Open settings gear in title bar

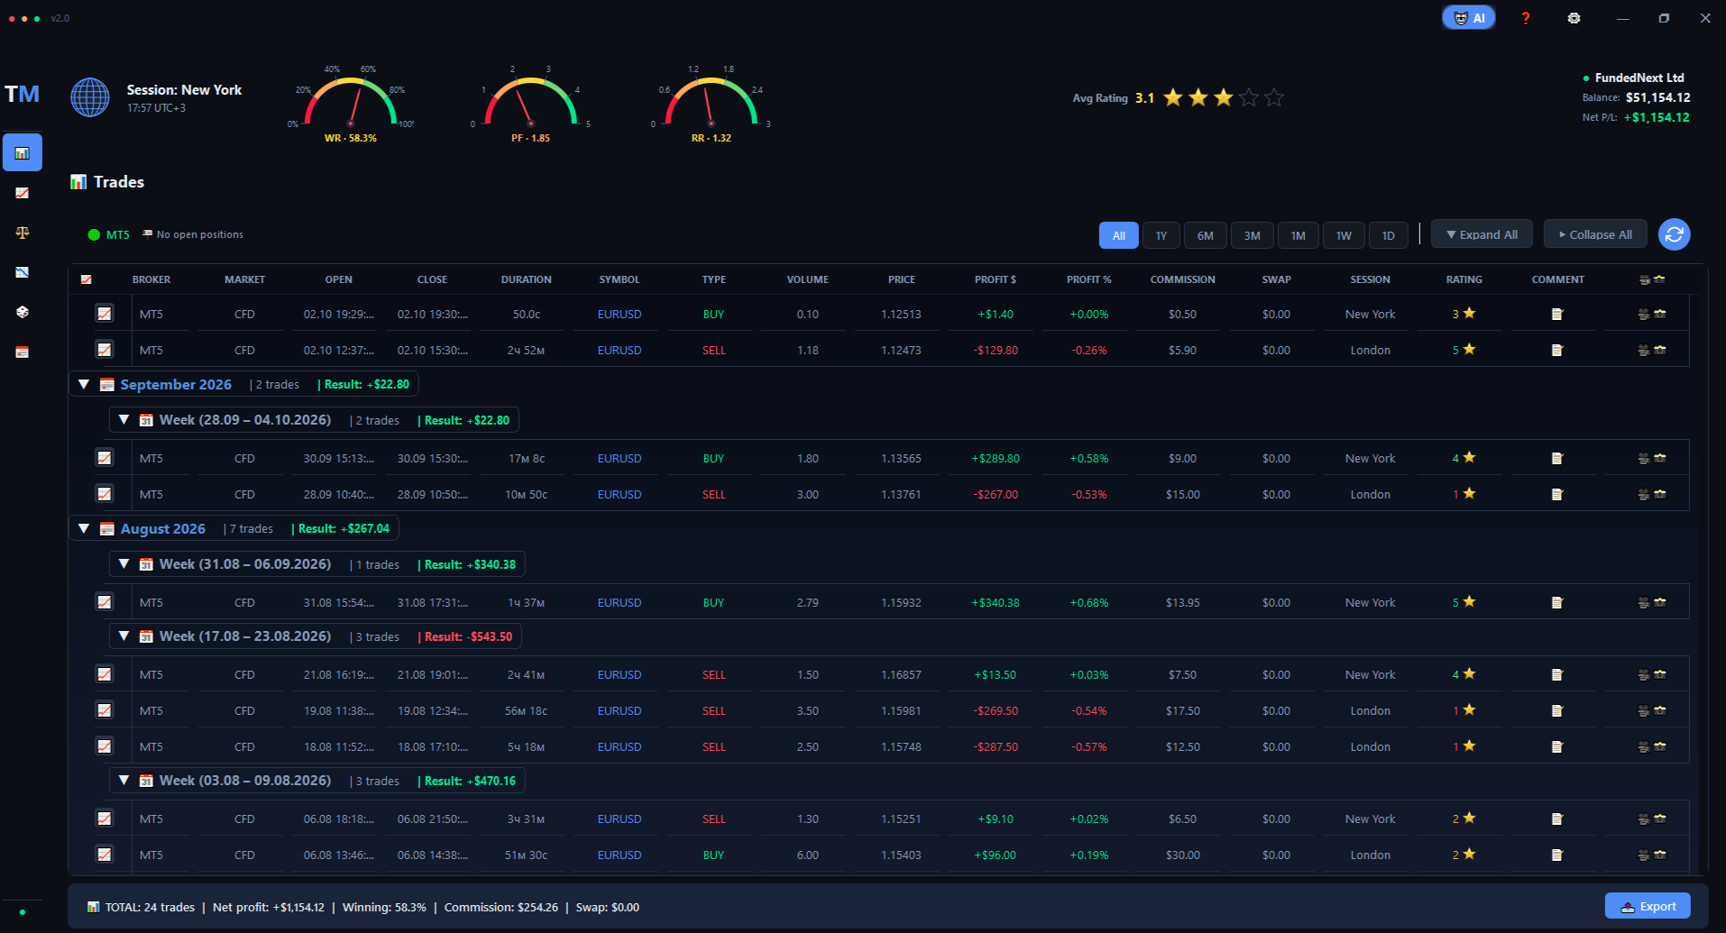1574,18
